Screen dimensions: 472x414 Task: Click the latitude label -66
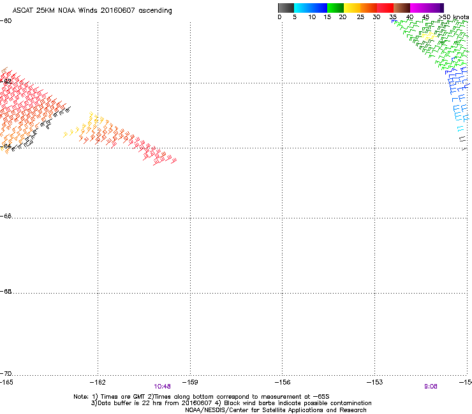pyautogui.click(x=6, y=216)
